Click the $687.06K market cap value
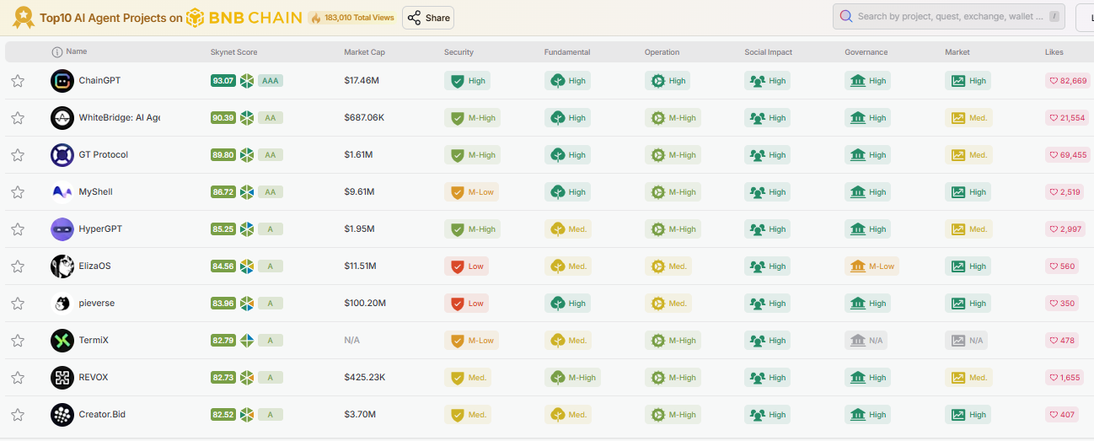1094x441 pixels. (x=364, y=118)
